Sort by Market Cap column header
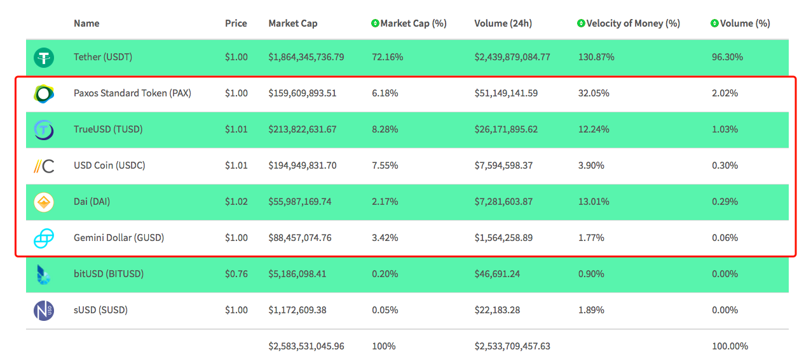811x364 pixels. coord(293,23)
